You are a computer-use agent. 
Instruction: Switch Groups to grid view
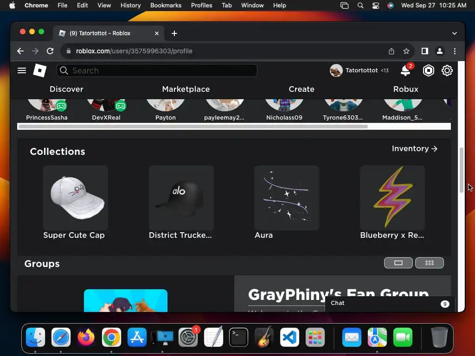[x=429, y=263]
